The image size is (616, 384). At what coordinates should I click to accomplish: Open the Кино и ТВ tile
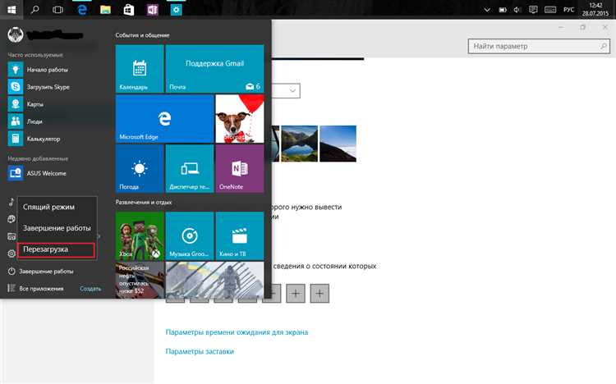[240, 236]
